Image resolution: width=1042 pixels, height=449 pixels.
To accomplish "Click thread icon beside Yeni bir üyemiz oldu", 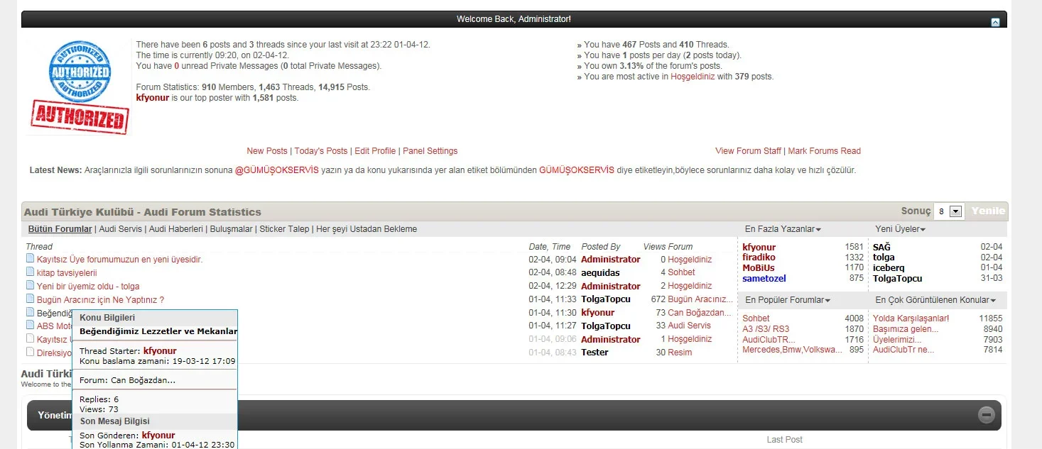I will (30, 286).
